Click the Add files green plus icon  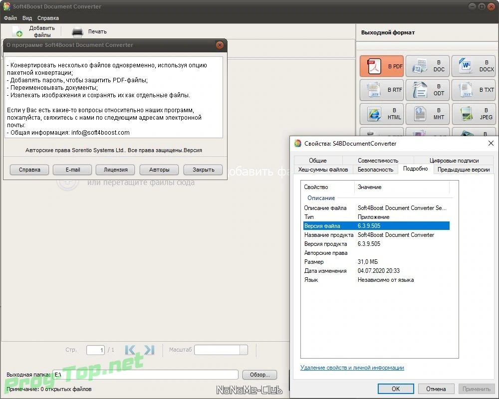pyautogui.click(x=18, y=31)
